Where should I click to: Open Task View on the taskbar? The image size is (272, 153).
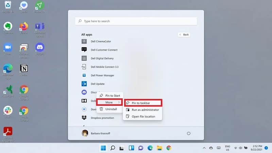point(122,148)
